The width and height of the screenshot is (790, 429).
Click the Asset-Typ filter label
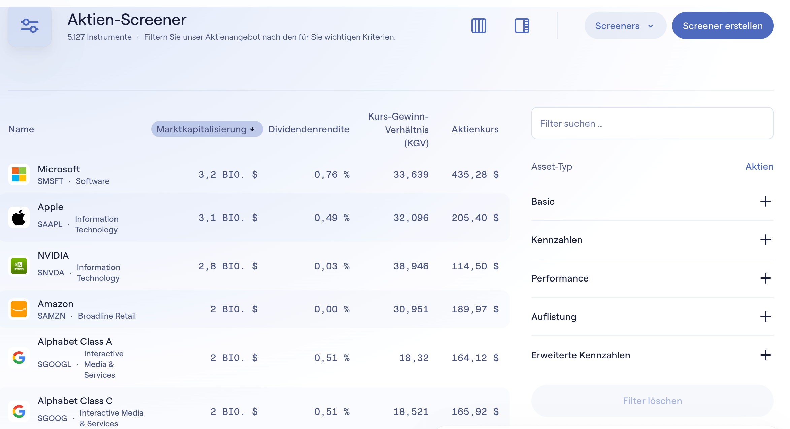[x=552, y=166]
